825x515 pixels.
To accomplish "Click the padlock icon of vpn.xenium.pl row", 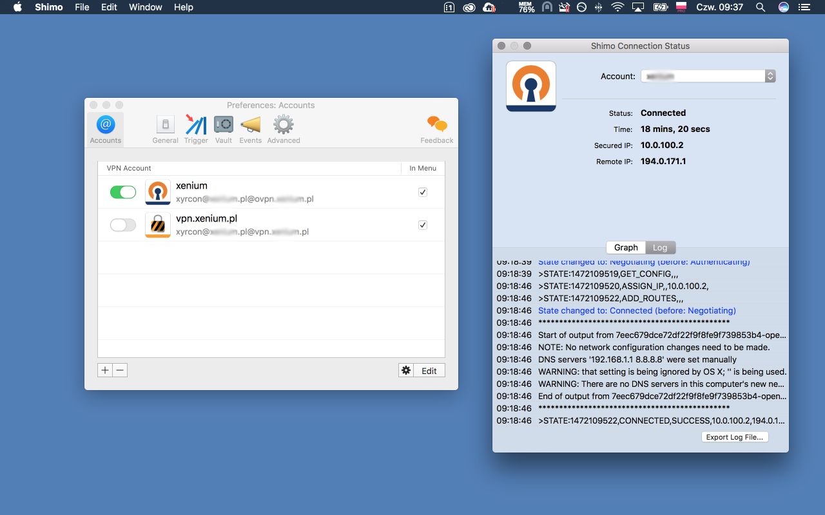I will point(158,225).
